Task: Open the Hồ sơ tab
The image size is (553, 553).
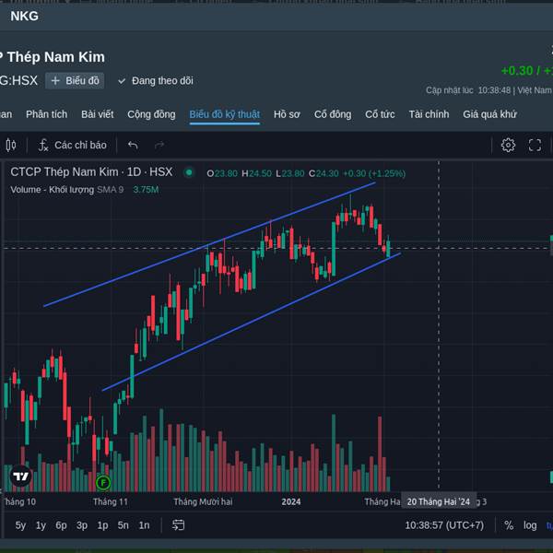Action: pos(287,114)
